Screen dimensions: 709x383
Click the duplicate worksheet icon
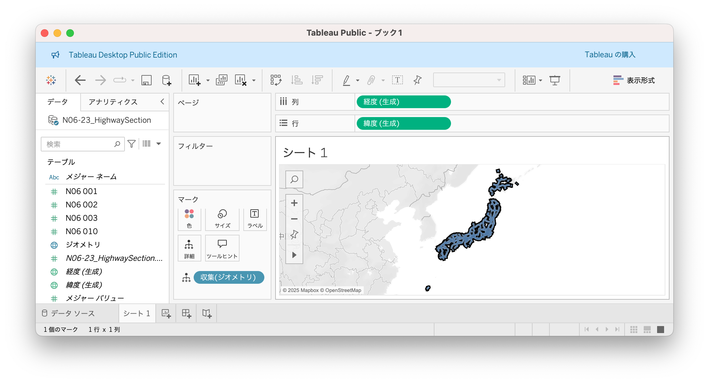tap(221, 80)
